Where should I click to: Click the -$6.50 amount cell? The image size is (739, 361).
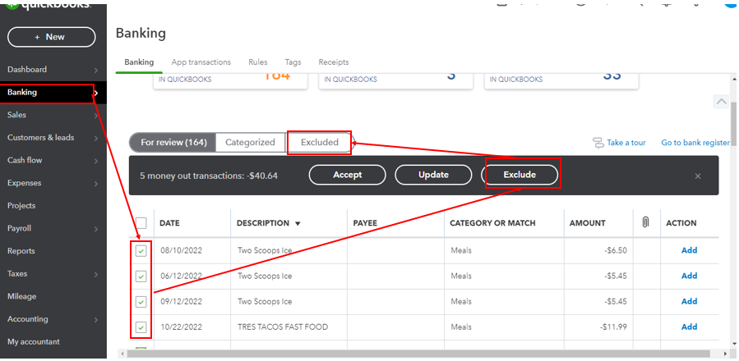[616, 250]
